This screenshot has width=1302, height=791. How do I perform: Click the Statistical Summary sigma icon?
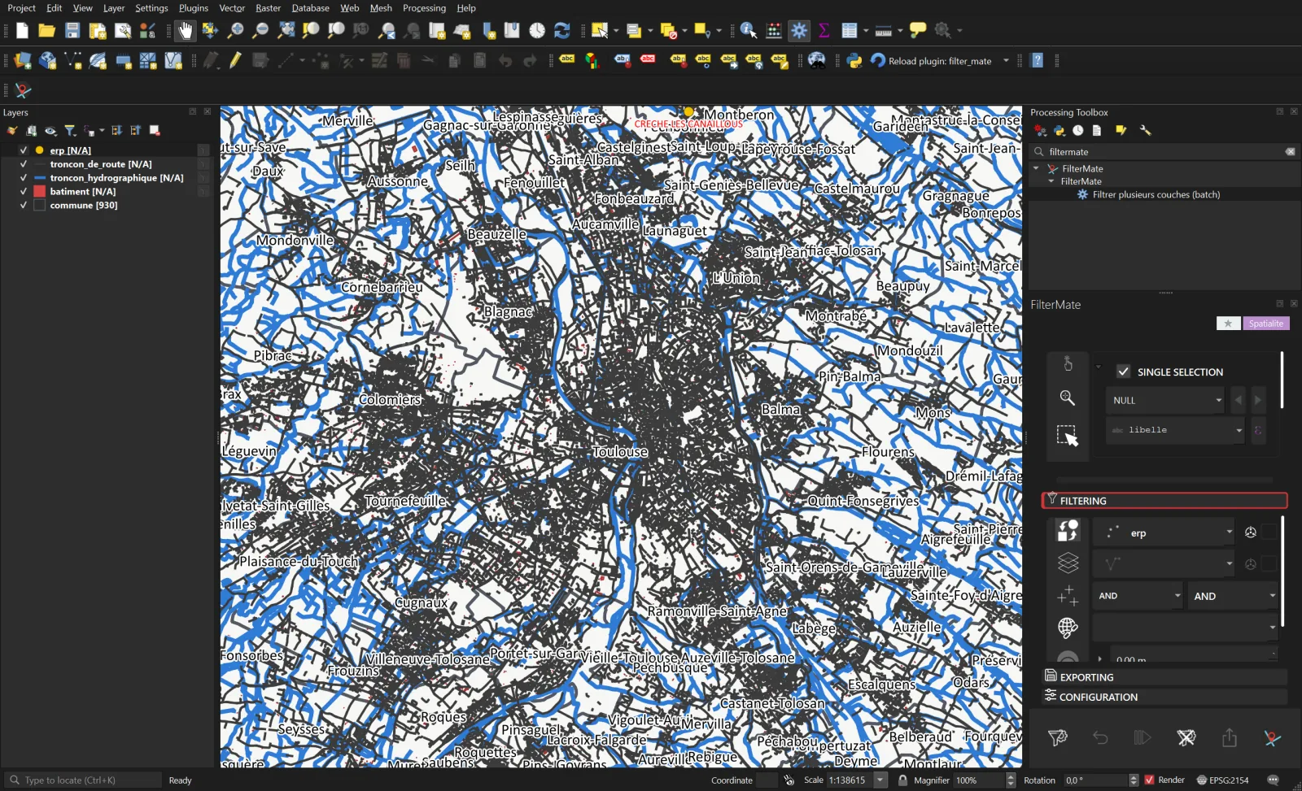(x=824, y=31)
